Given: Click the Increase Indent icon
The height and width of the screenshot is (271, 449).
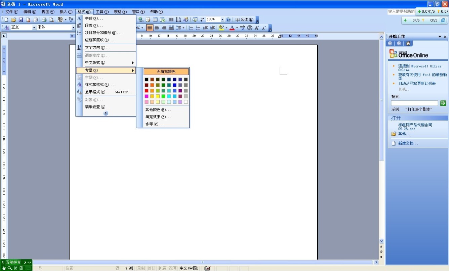Looking at the screenshot, I should pyautogui.click(x=212, y=28).
